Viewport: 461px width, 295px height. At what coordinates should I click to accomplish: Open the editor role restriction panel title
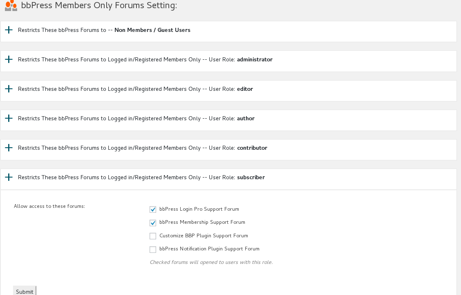(x=135, y=89)
